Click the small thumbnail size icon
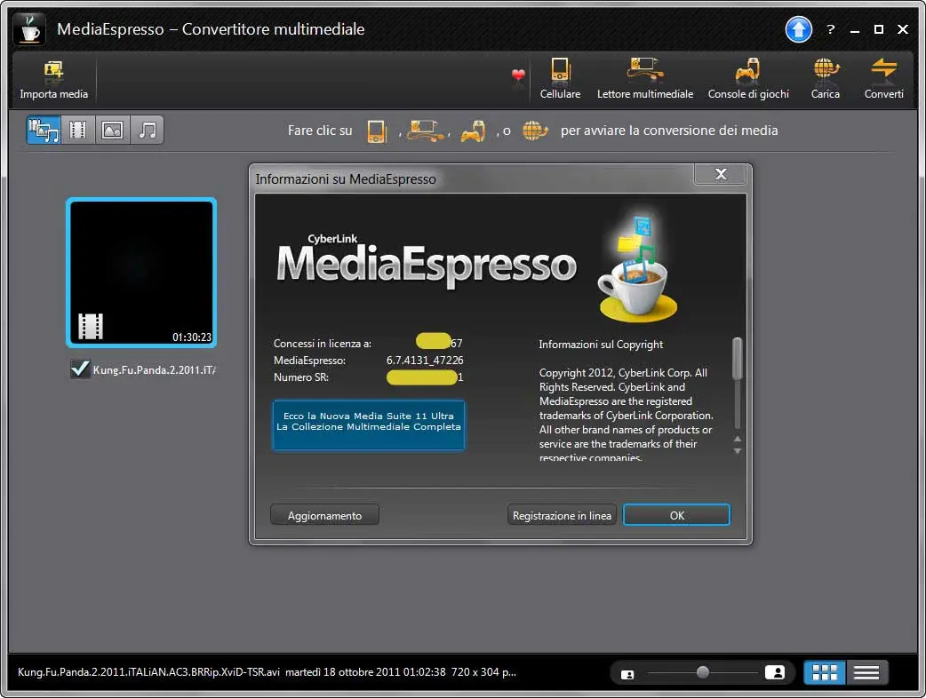This screenshot has height=698, width=926. [627, 674]
